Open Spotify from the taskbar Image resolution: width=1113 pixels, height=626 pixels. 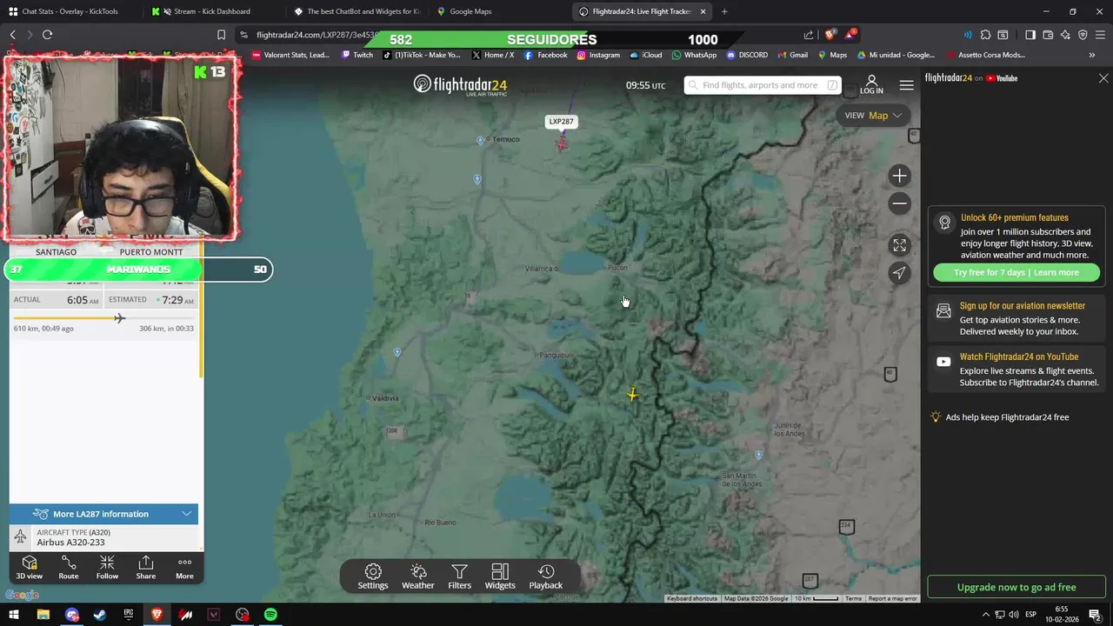point(270,615)
